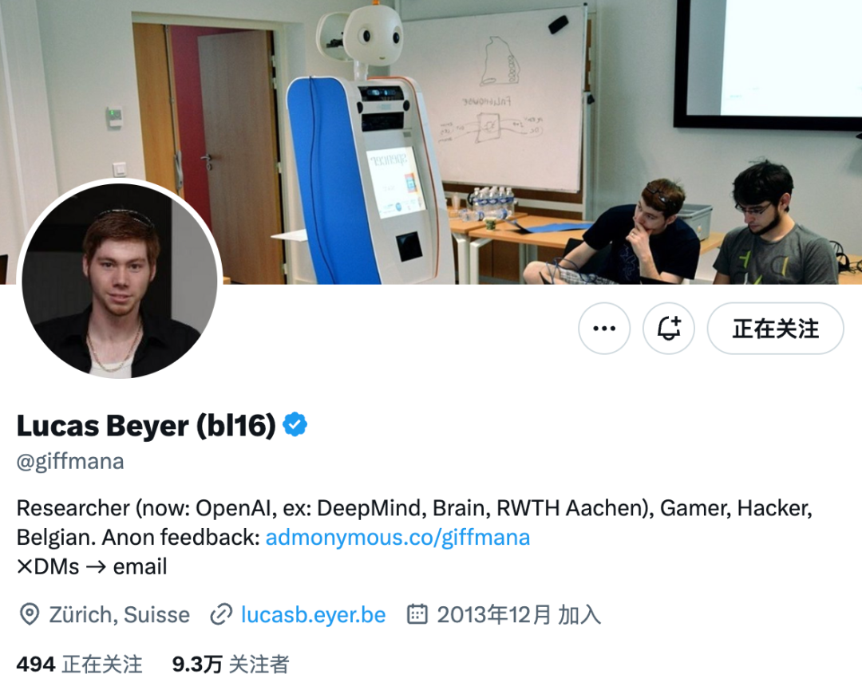Image resolution: width=862 pixels, height=686 pixels.
Task: Open the 9.3万 关注者 followers list
Action: click(x=231, y=664)
